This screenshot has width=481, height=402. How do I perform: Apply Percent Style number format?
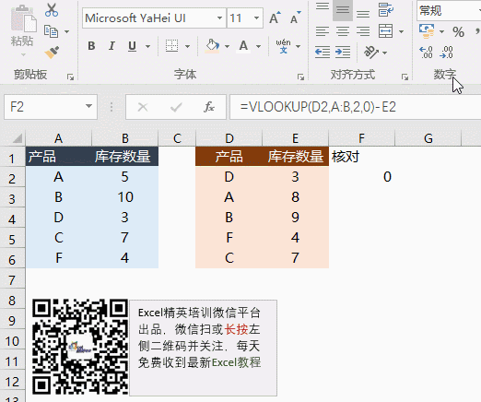[458, 31]
